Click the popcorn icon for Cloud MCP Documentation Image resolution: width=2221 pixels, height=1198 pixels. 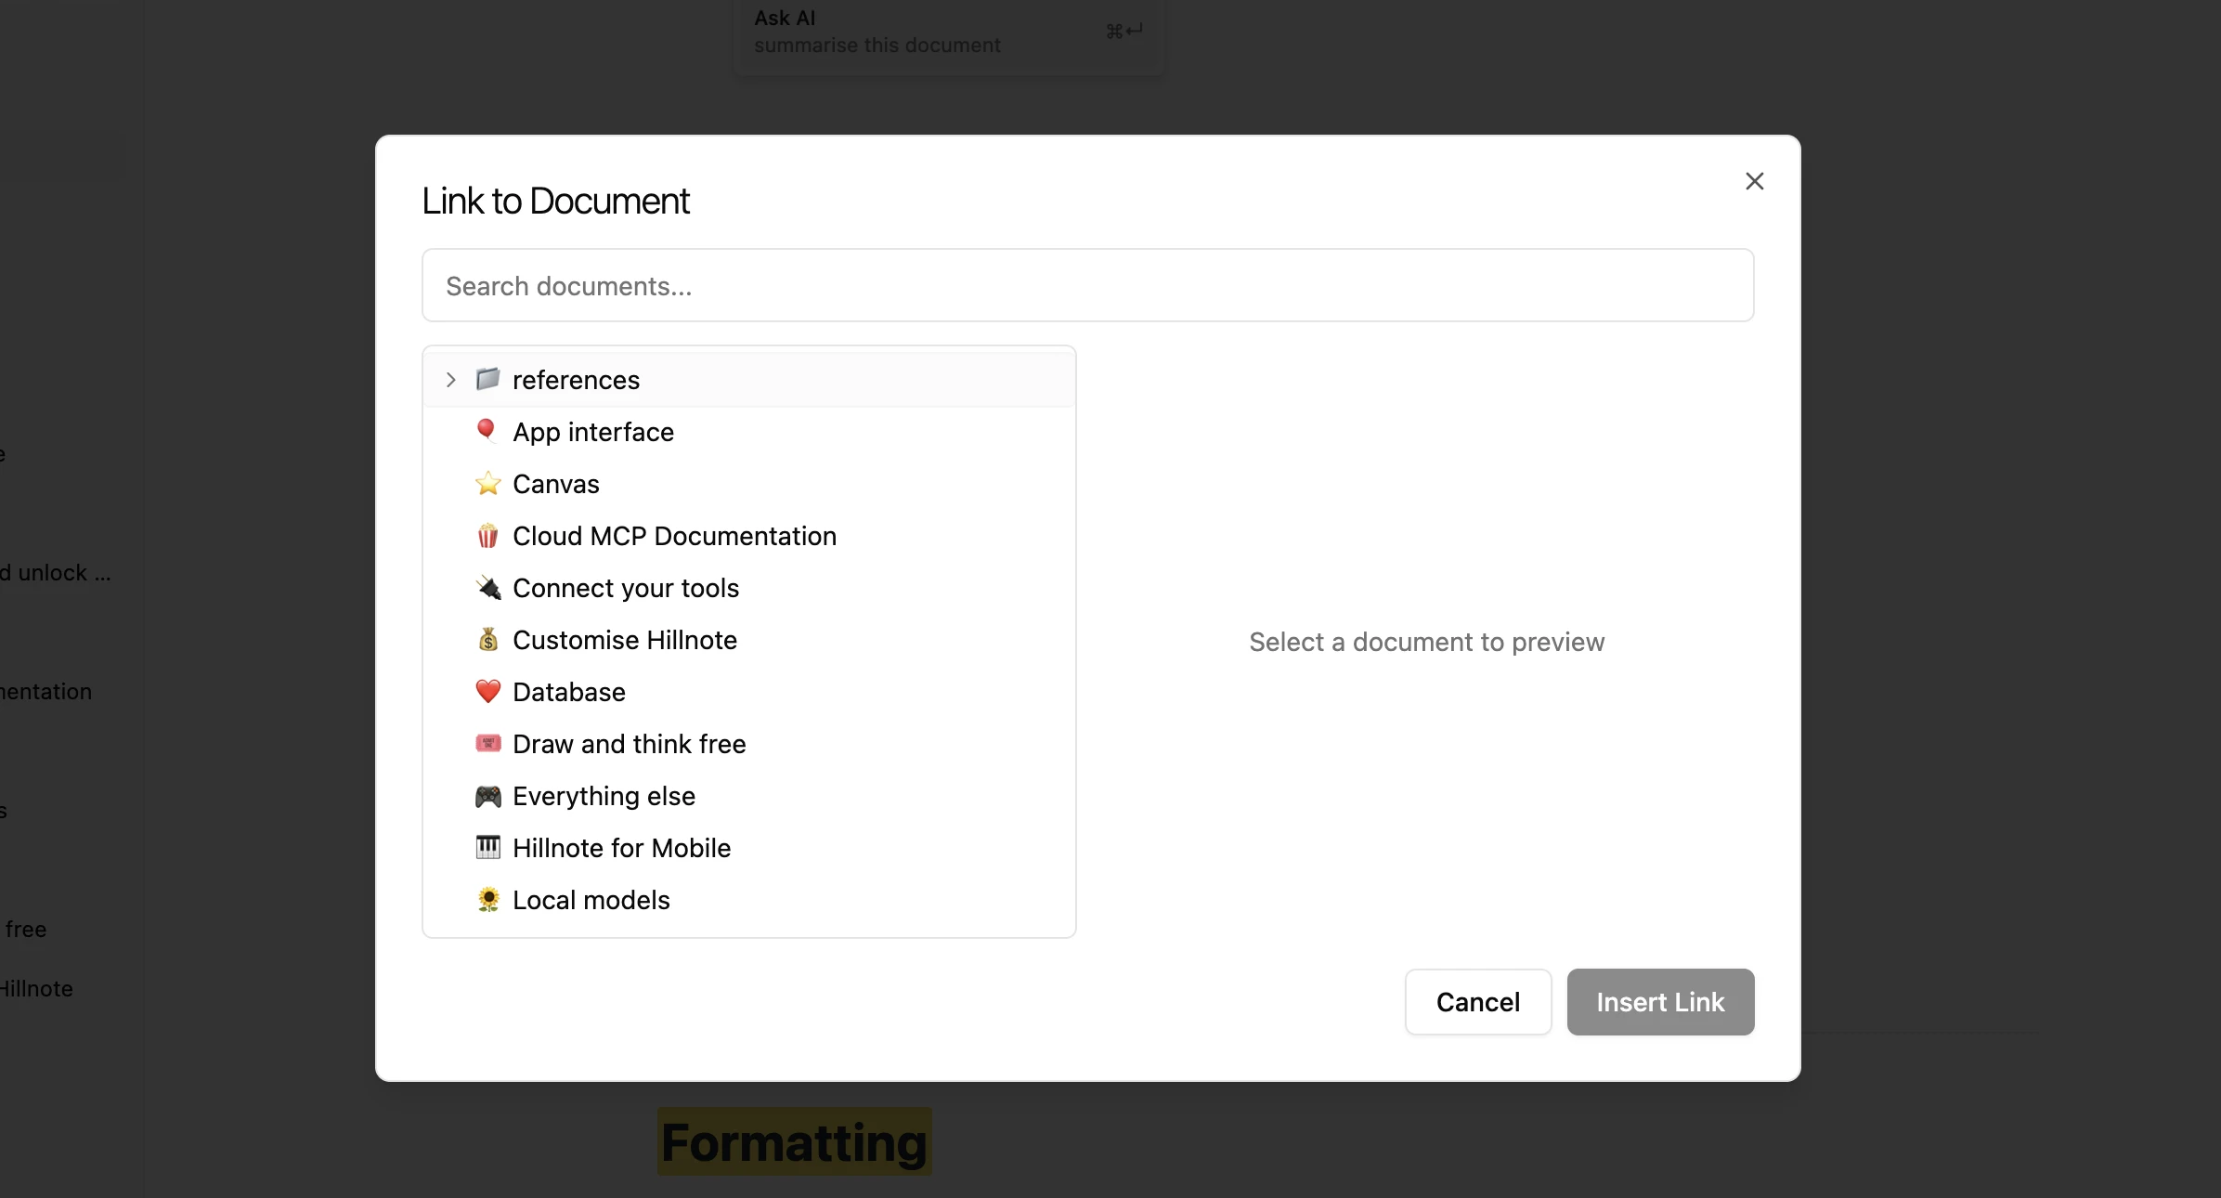click(x=487, y=536)
